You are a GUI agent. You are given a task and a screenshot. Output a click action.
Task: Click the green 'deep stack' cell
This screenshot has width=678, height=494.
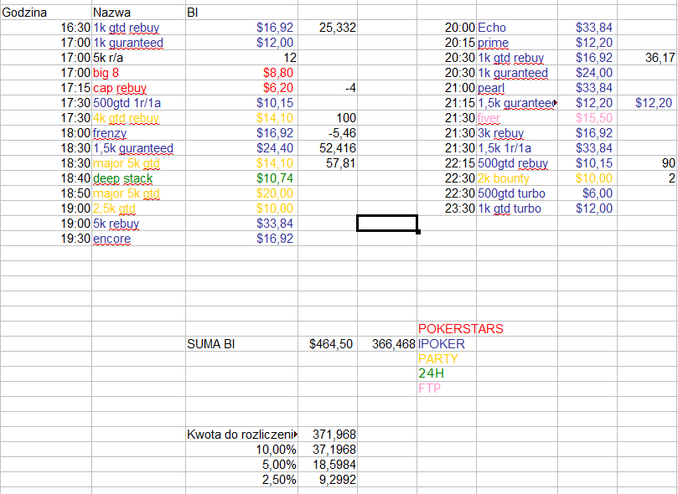tap(138, 178)
